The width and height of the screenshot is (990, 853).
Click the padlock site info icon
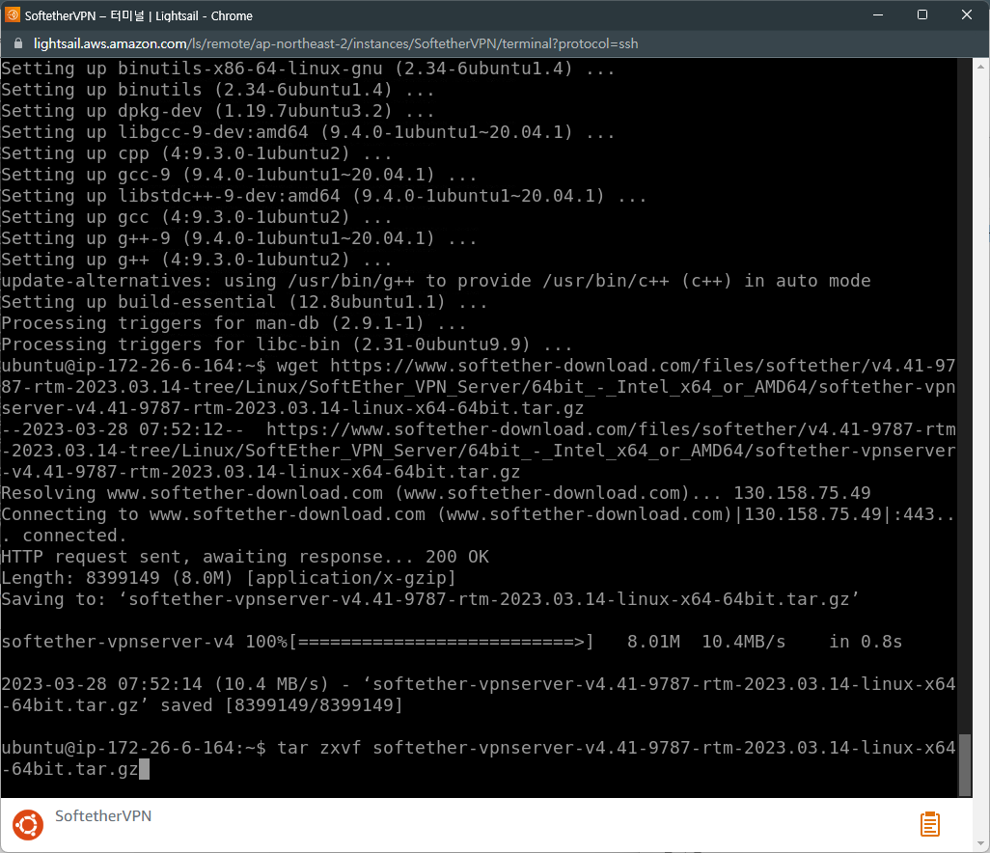click(x=18, y=43)
